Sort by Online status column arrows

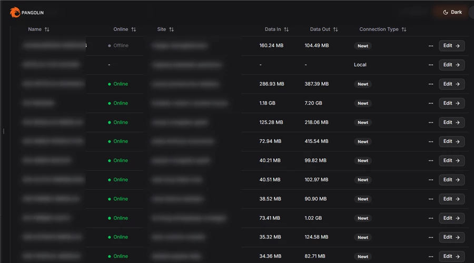pyautogui.click(x=133, y=29)
